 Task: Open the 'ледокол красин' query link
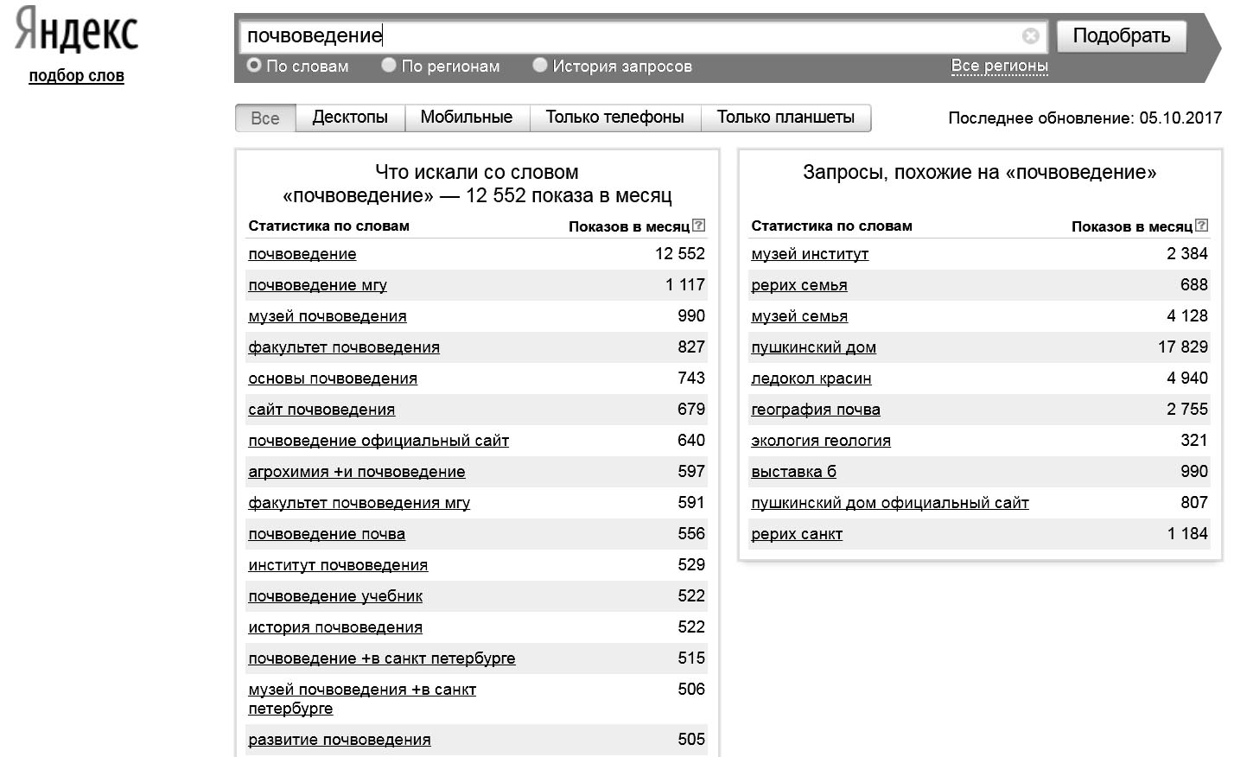(811, 378)
